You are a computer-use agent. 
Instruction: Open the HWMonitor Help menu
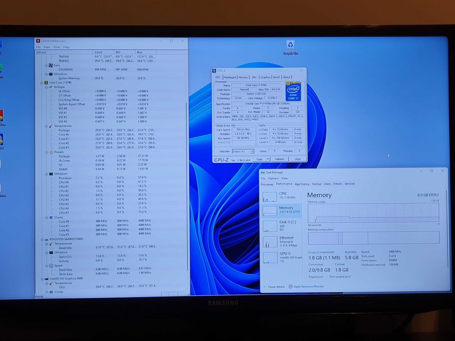click(66, 47)
